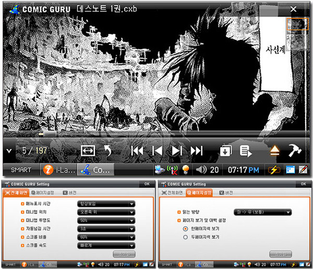Close the Comic Guru viewer with X
This screenshot has height=270, width=313.
tap(293, 9)
